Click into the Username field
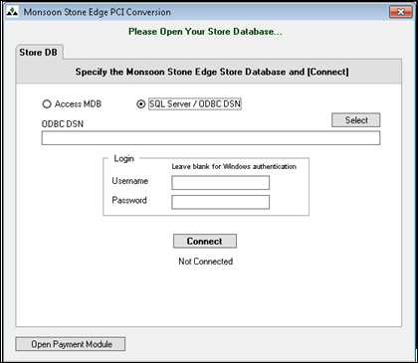 220,183
